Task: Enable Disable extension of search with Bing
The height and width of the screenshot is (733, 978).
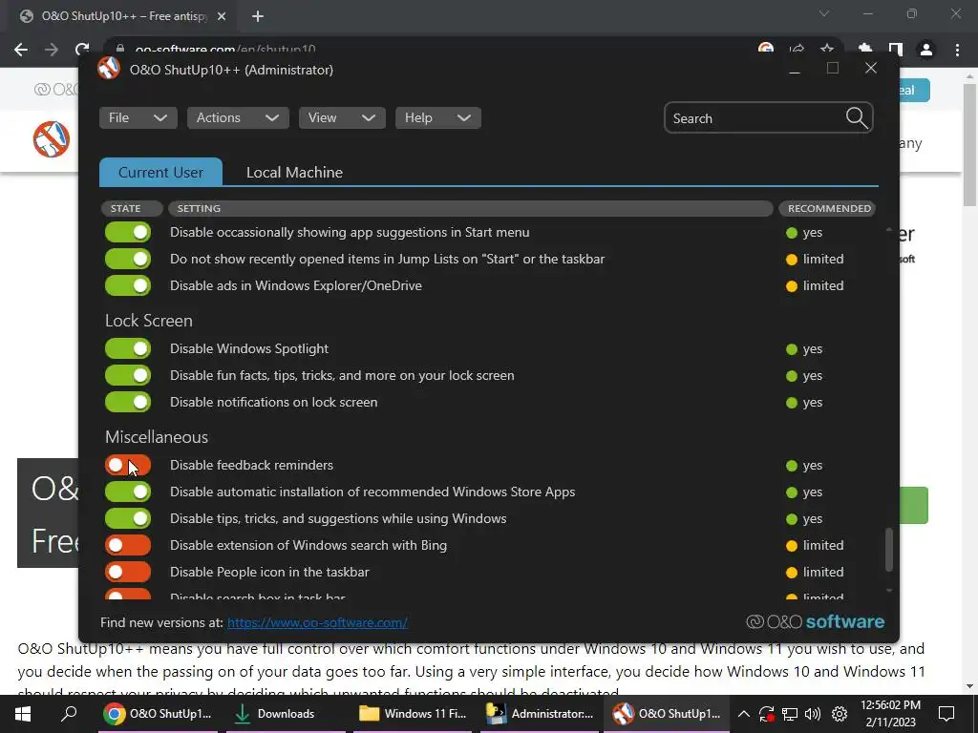Action: (128, 545)
